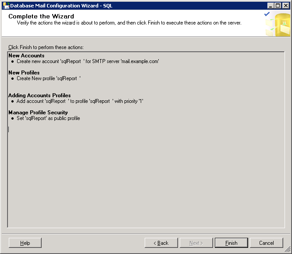Open Help for this wizard page

tap(25, 243)
